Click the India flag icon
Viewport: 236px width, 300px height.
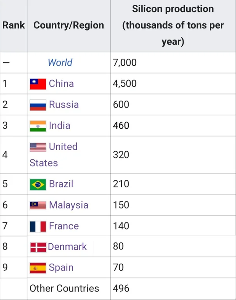[38, 126]
